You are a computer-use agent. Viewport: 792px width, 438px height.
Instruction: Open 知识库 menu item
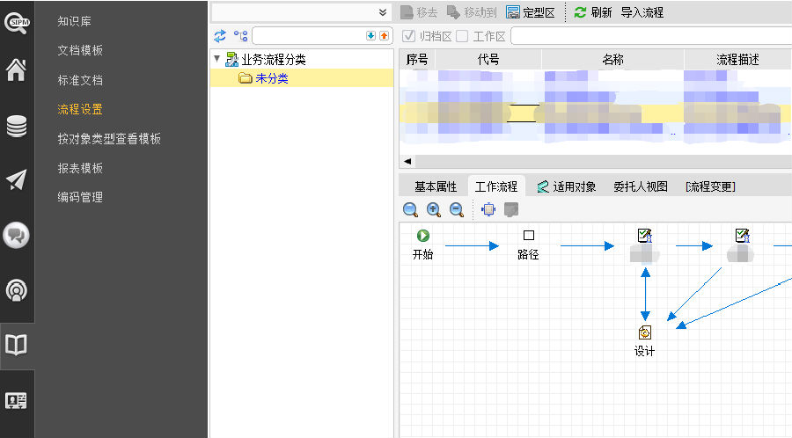[74, 21]
